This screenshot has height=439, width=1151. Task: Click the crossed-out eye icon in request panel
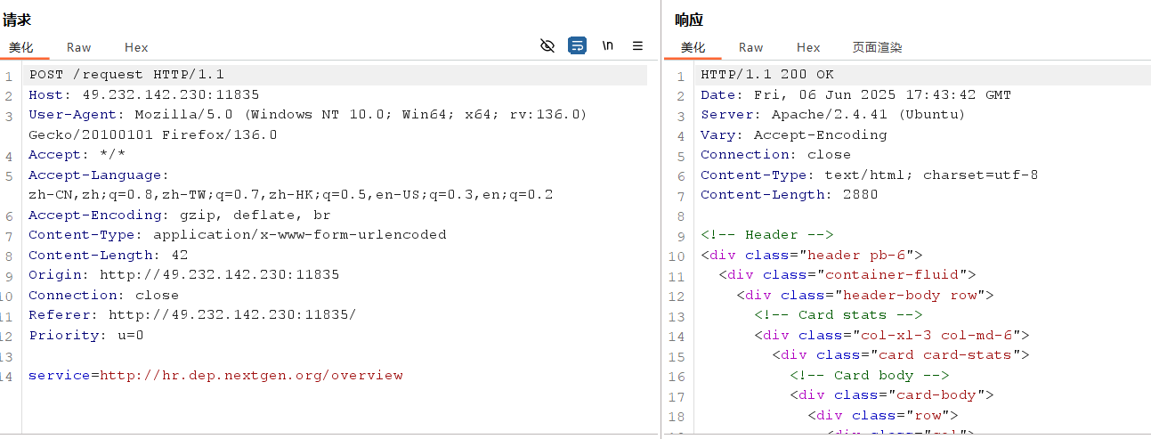click(x=547, y=45)
